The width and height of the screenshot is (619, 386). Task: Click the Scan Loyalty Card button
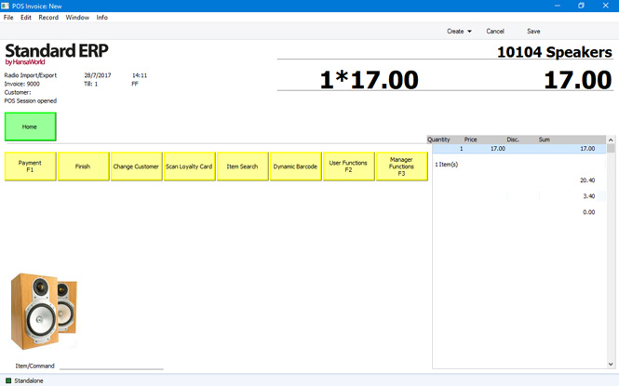(x=190, y=166)
